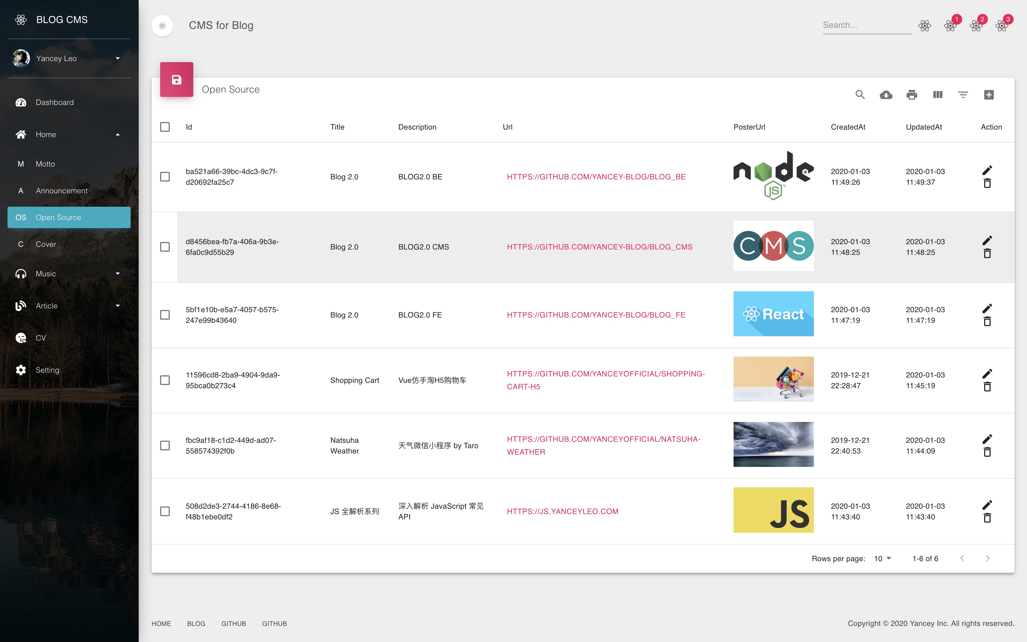1027x642 pixels.
Task: Click the React poster thumbnail
Action: click(x=773, y=314)
